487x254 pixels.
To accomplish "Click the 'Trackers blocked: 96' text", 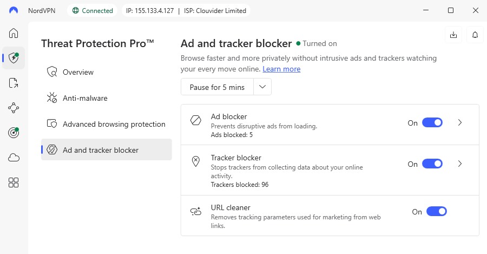I will [x=240, y=184].
